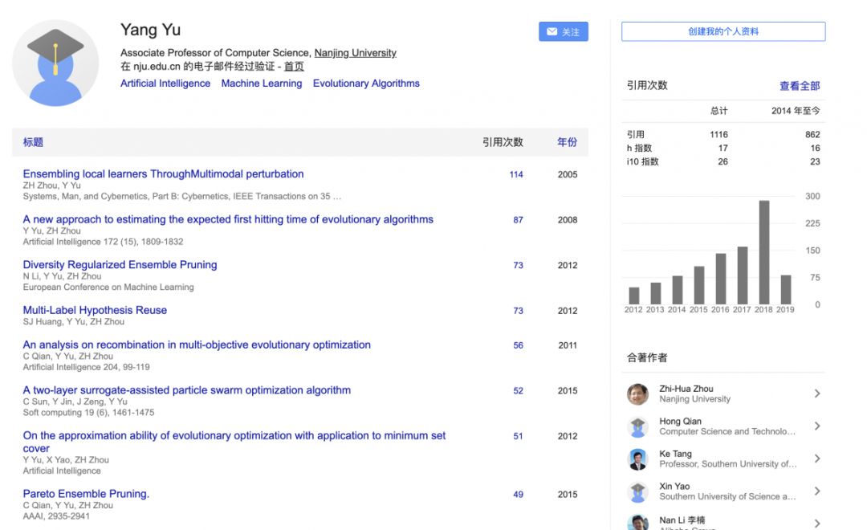Sort by 引用次数 column header

tap(503, 142)
